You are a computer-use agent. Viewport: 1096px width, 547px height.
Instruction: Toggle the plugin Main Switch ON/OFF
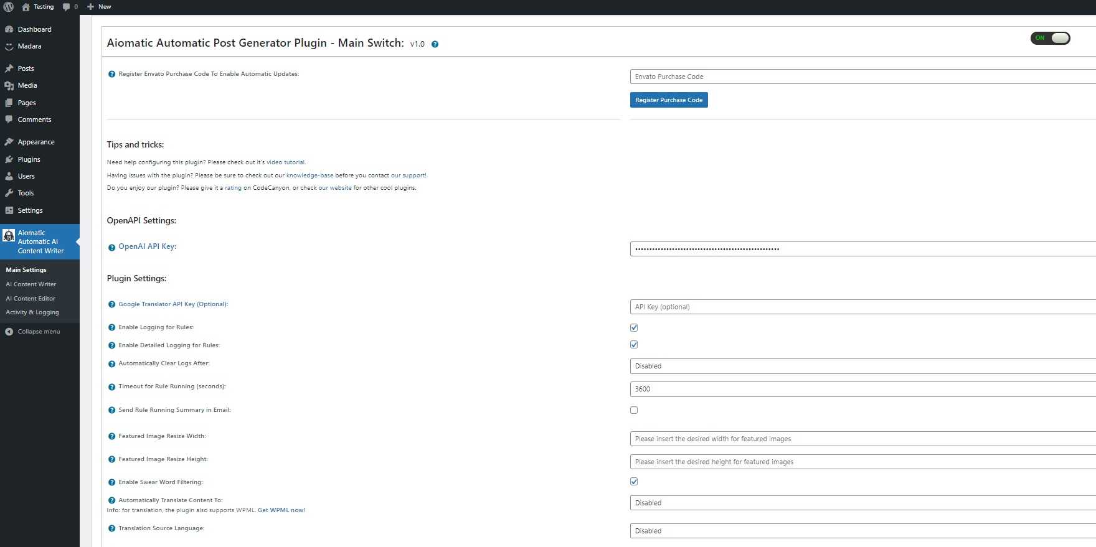click(x=1051, y=38)
